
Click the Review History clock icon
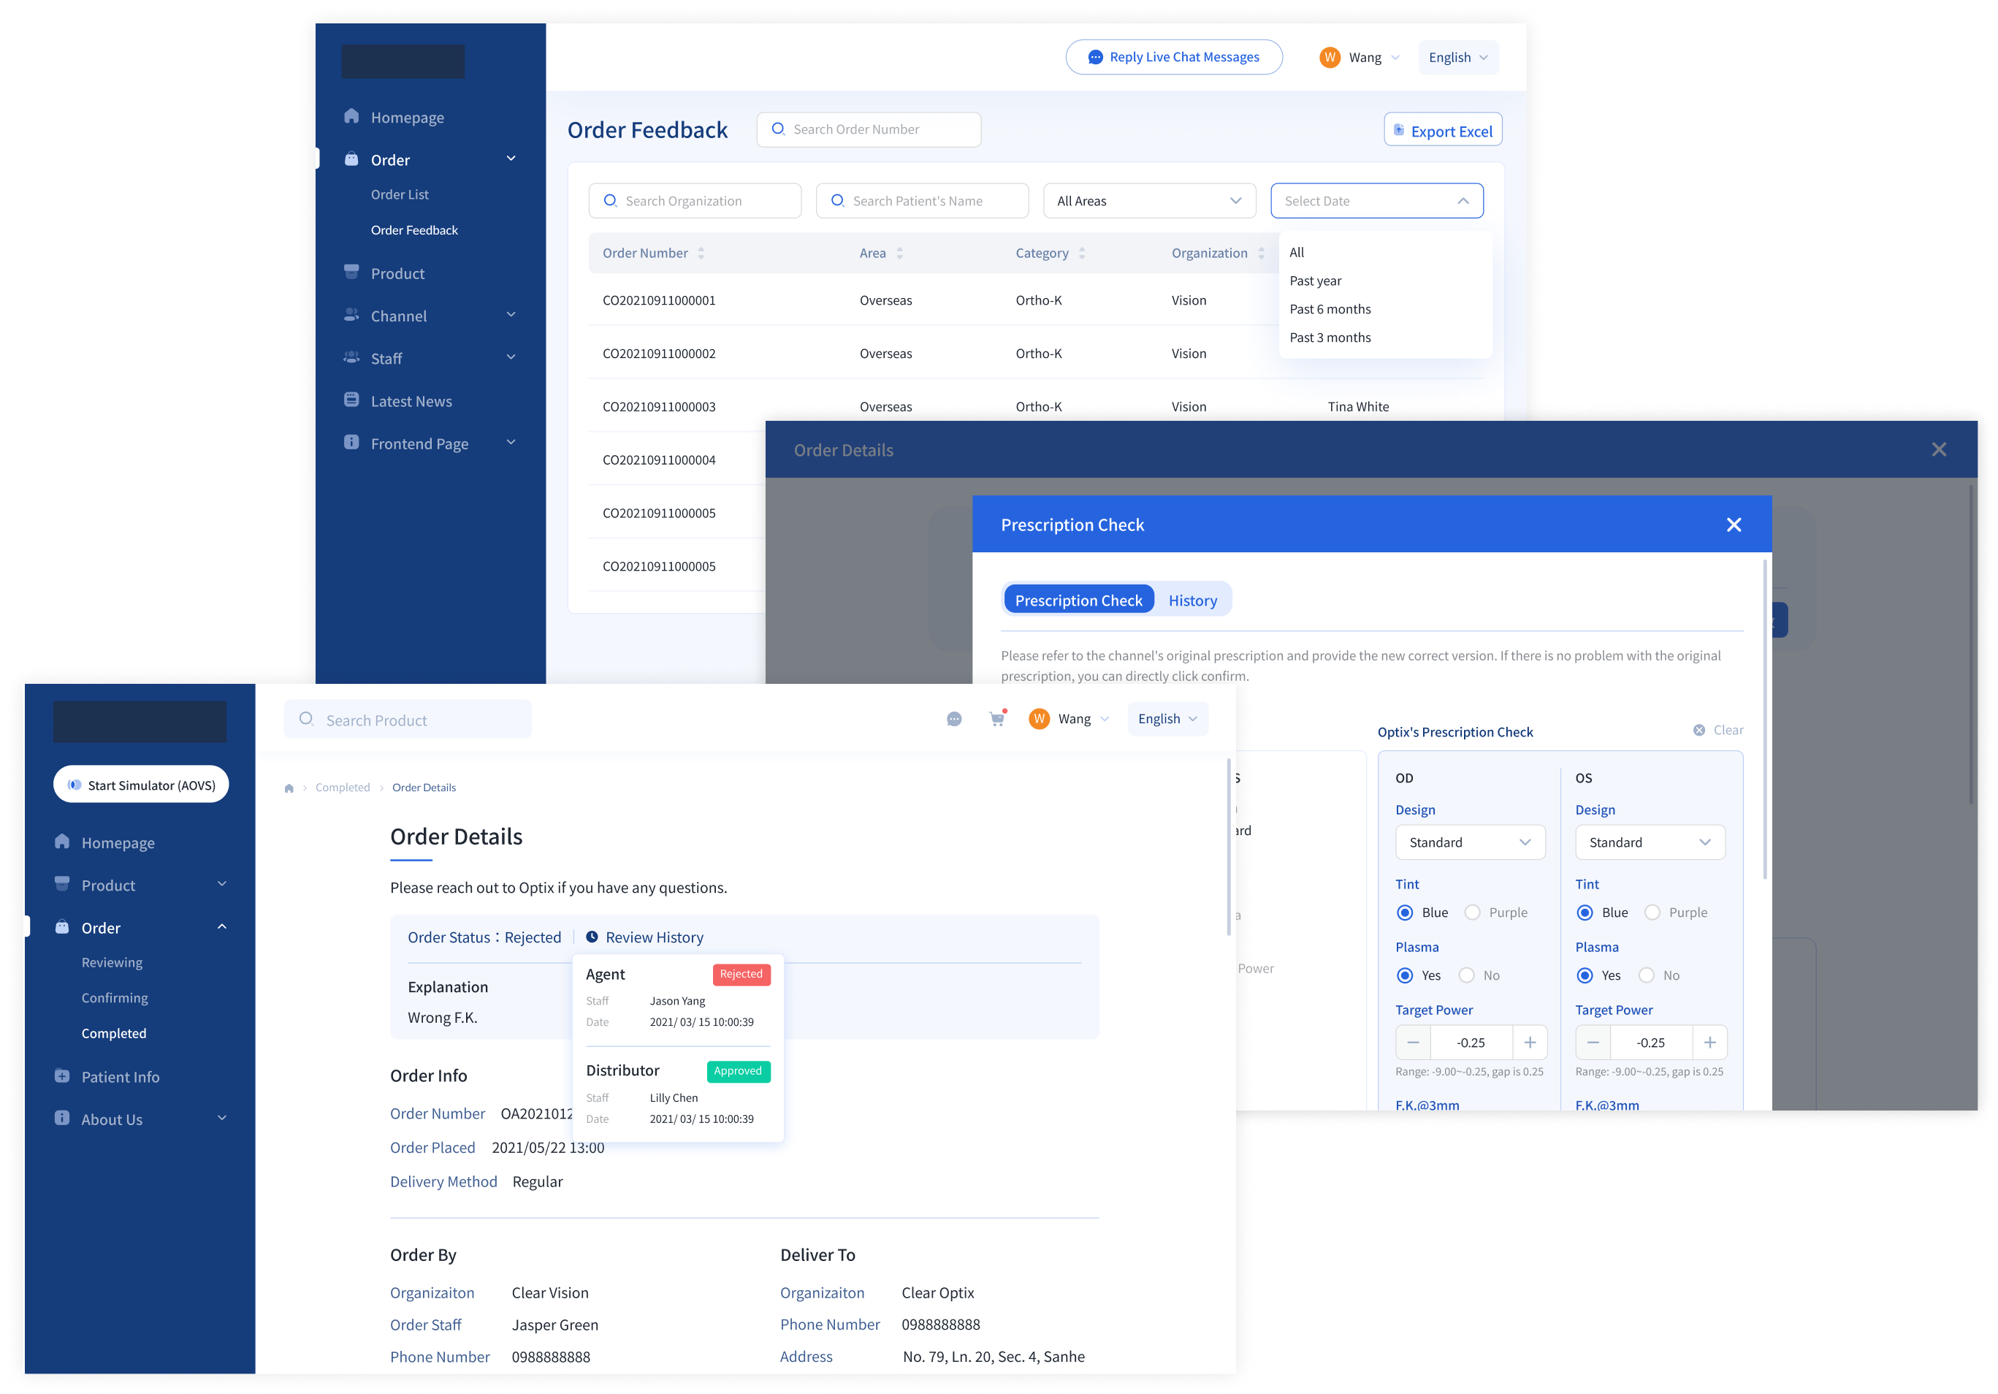592,937
